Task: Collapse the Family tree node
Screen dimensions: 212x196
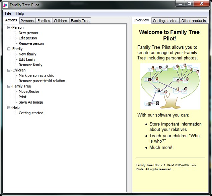Action: (9, 49)
